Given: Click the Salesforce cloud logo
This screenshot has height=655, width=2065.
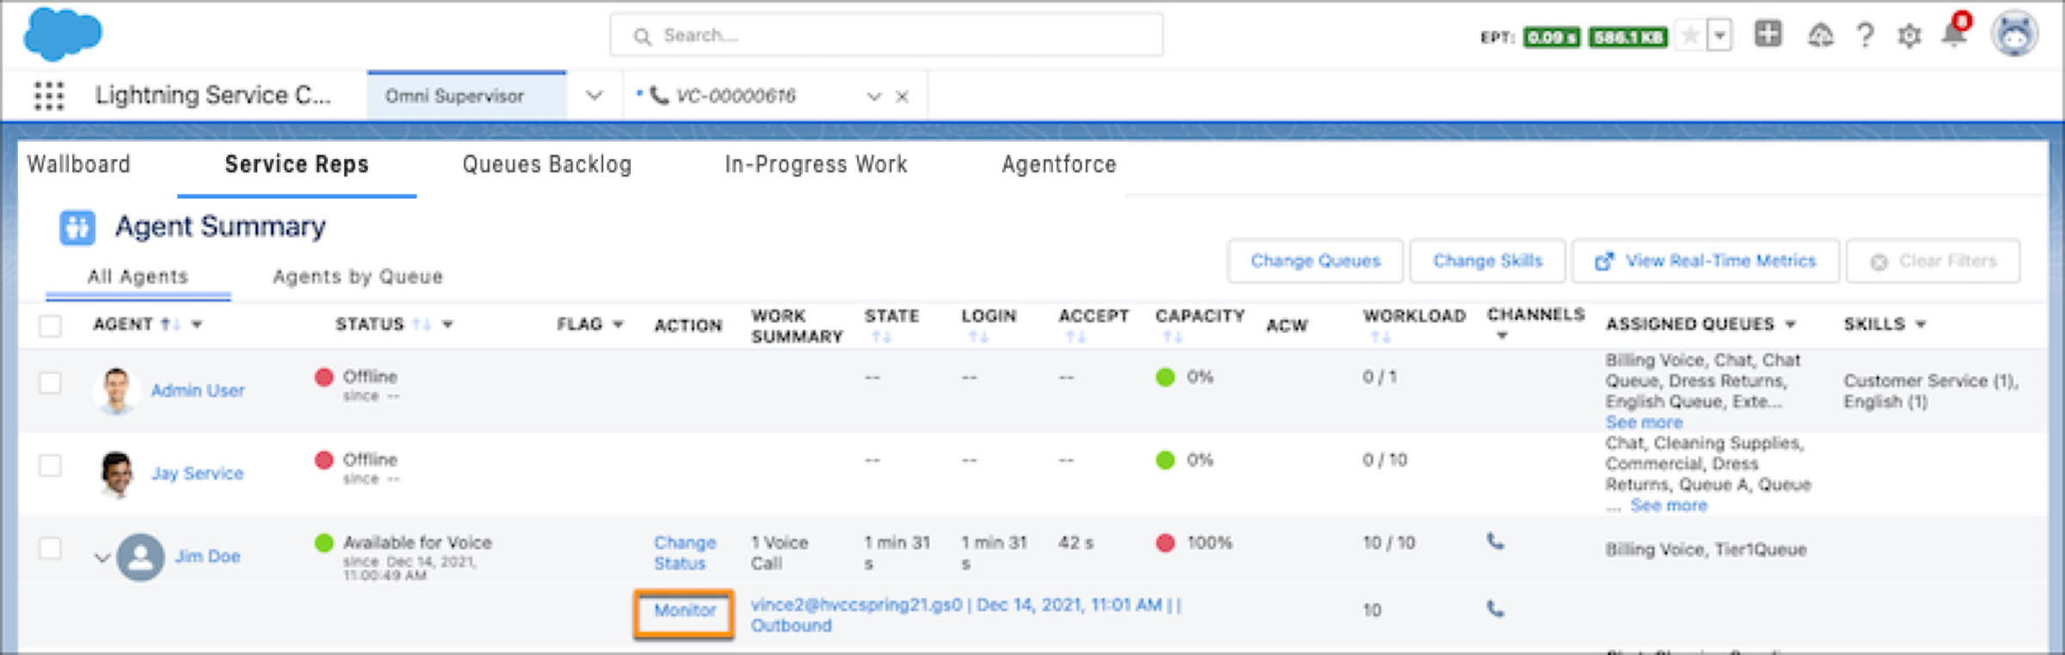Looking at the screenshot, I should point(63,34).
